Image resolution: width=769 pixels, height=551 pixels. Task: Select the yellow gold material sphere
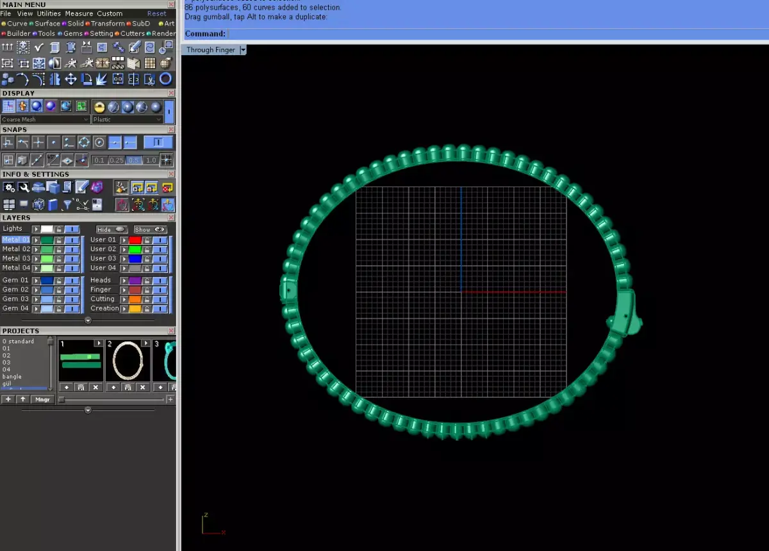[x=99, y=106]
